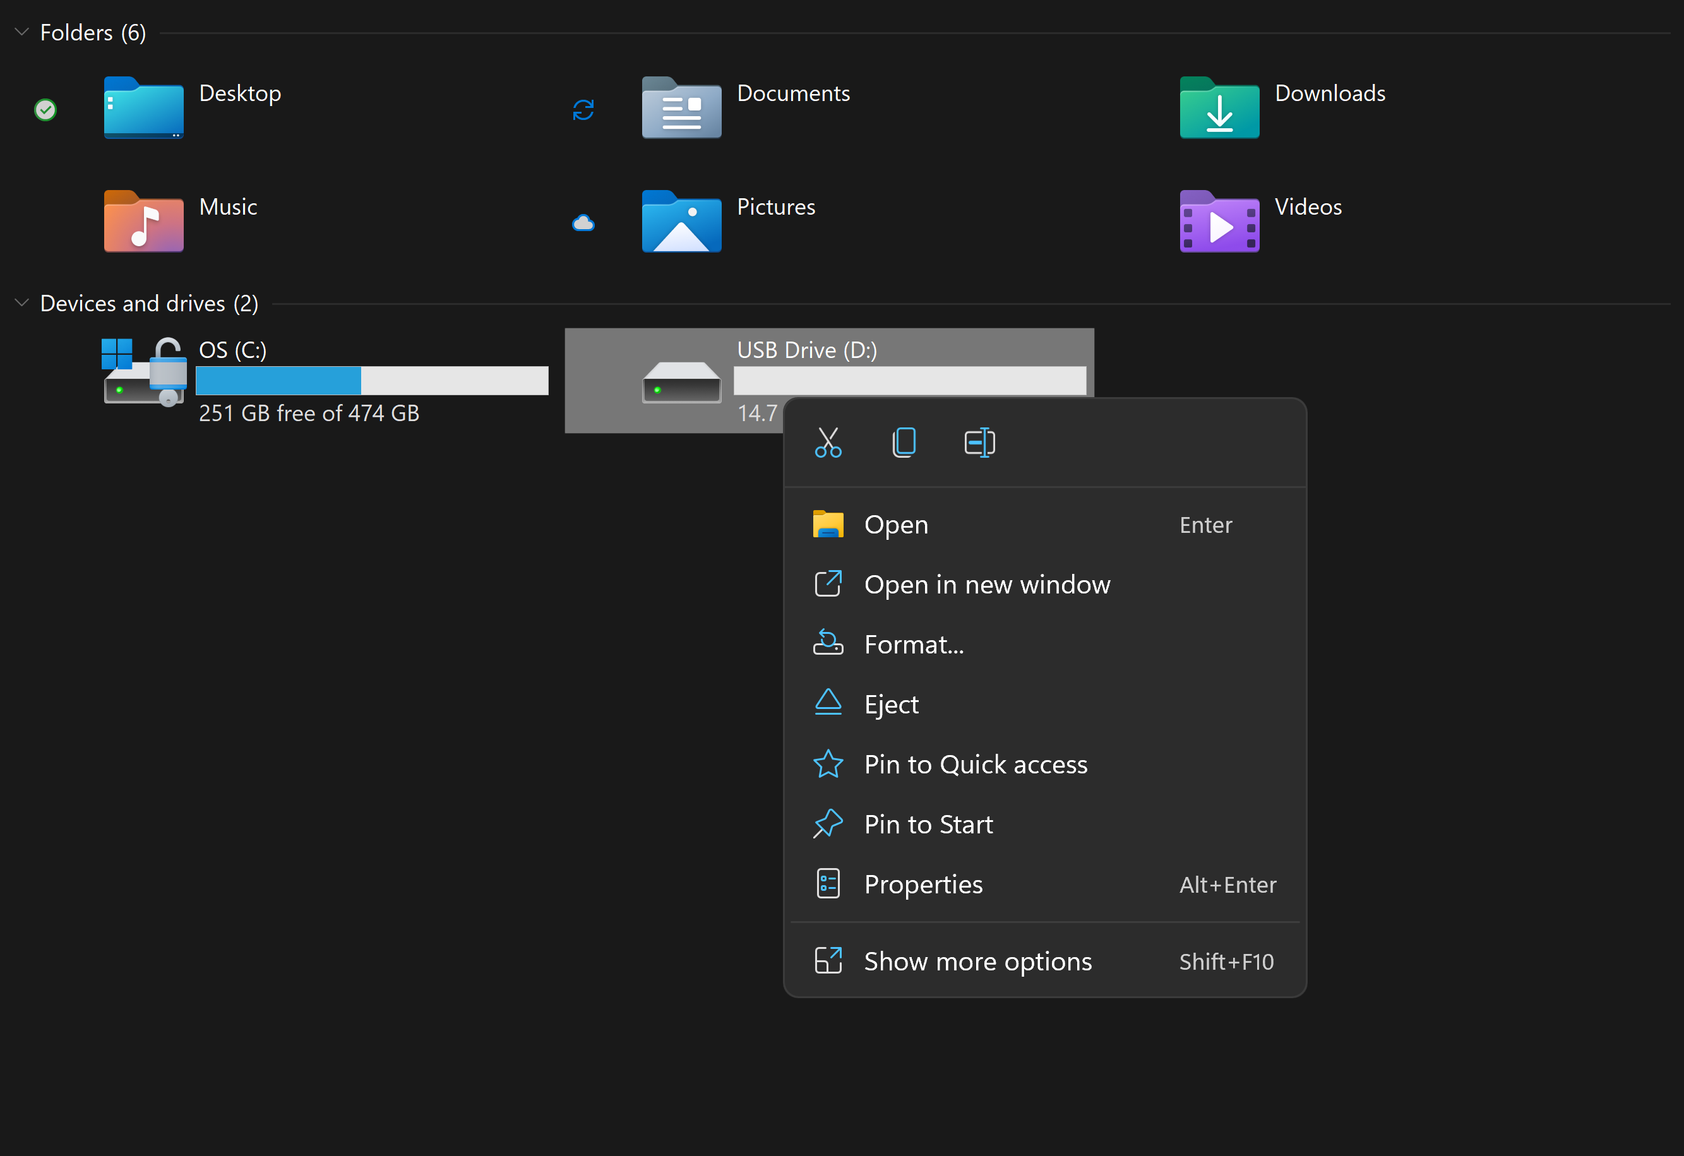Click Open option for USB Drive
Screen dimensions: 1684x1156
[896, 523]
